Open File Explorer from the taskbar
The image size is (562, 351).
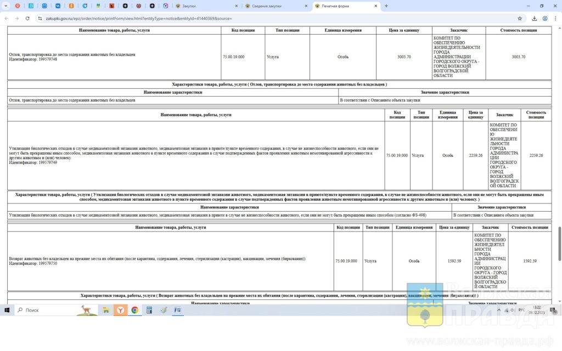point(106,310)
